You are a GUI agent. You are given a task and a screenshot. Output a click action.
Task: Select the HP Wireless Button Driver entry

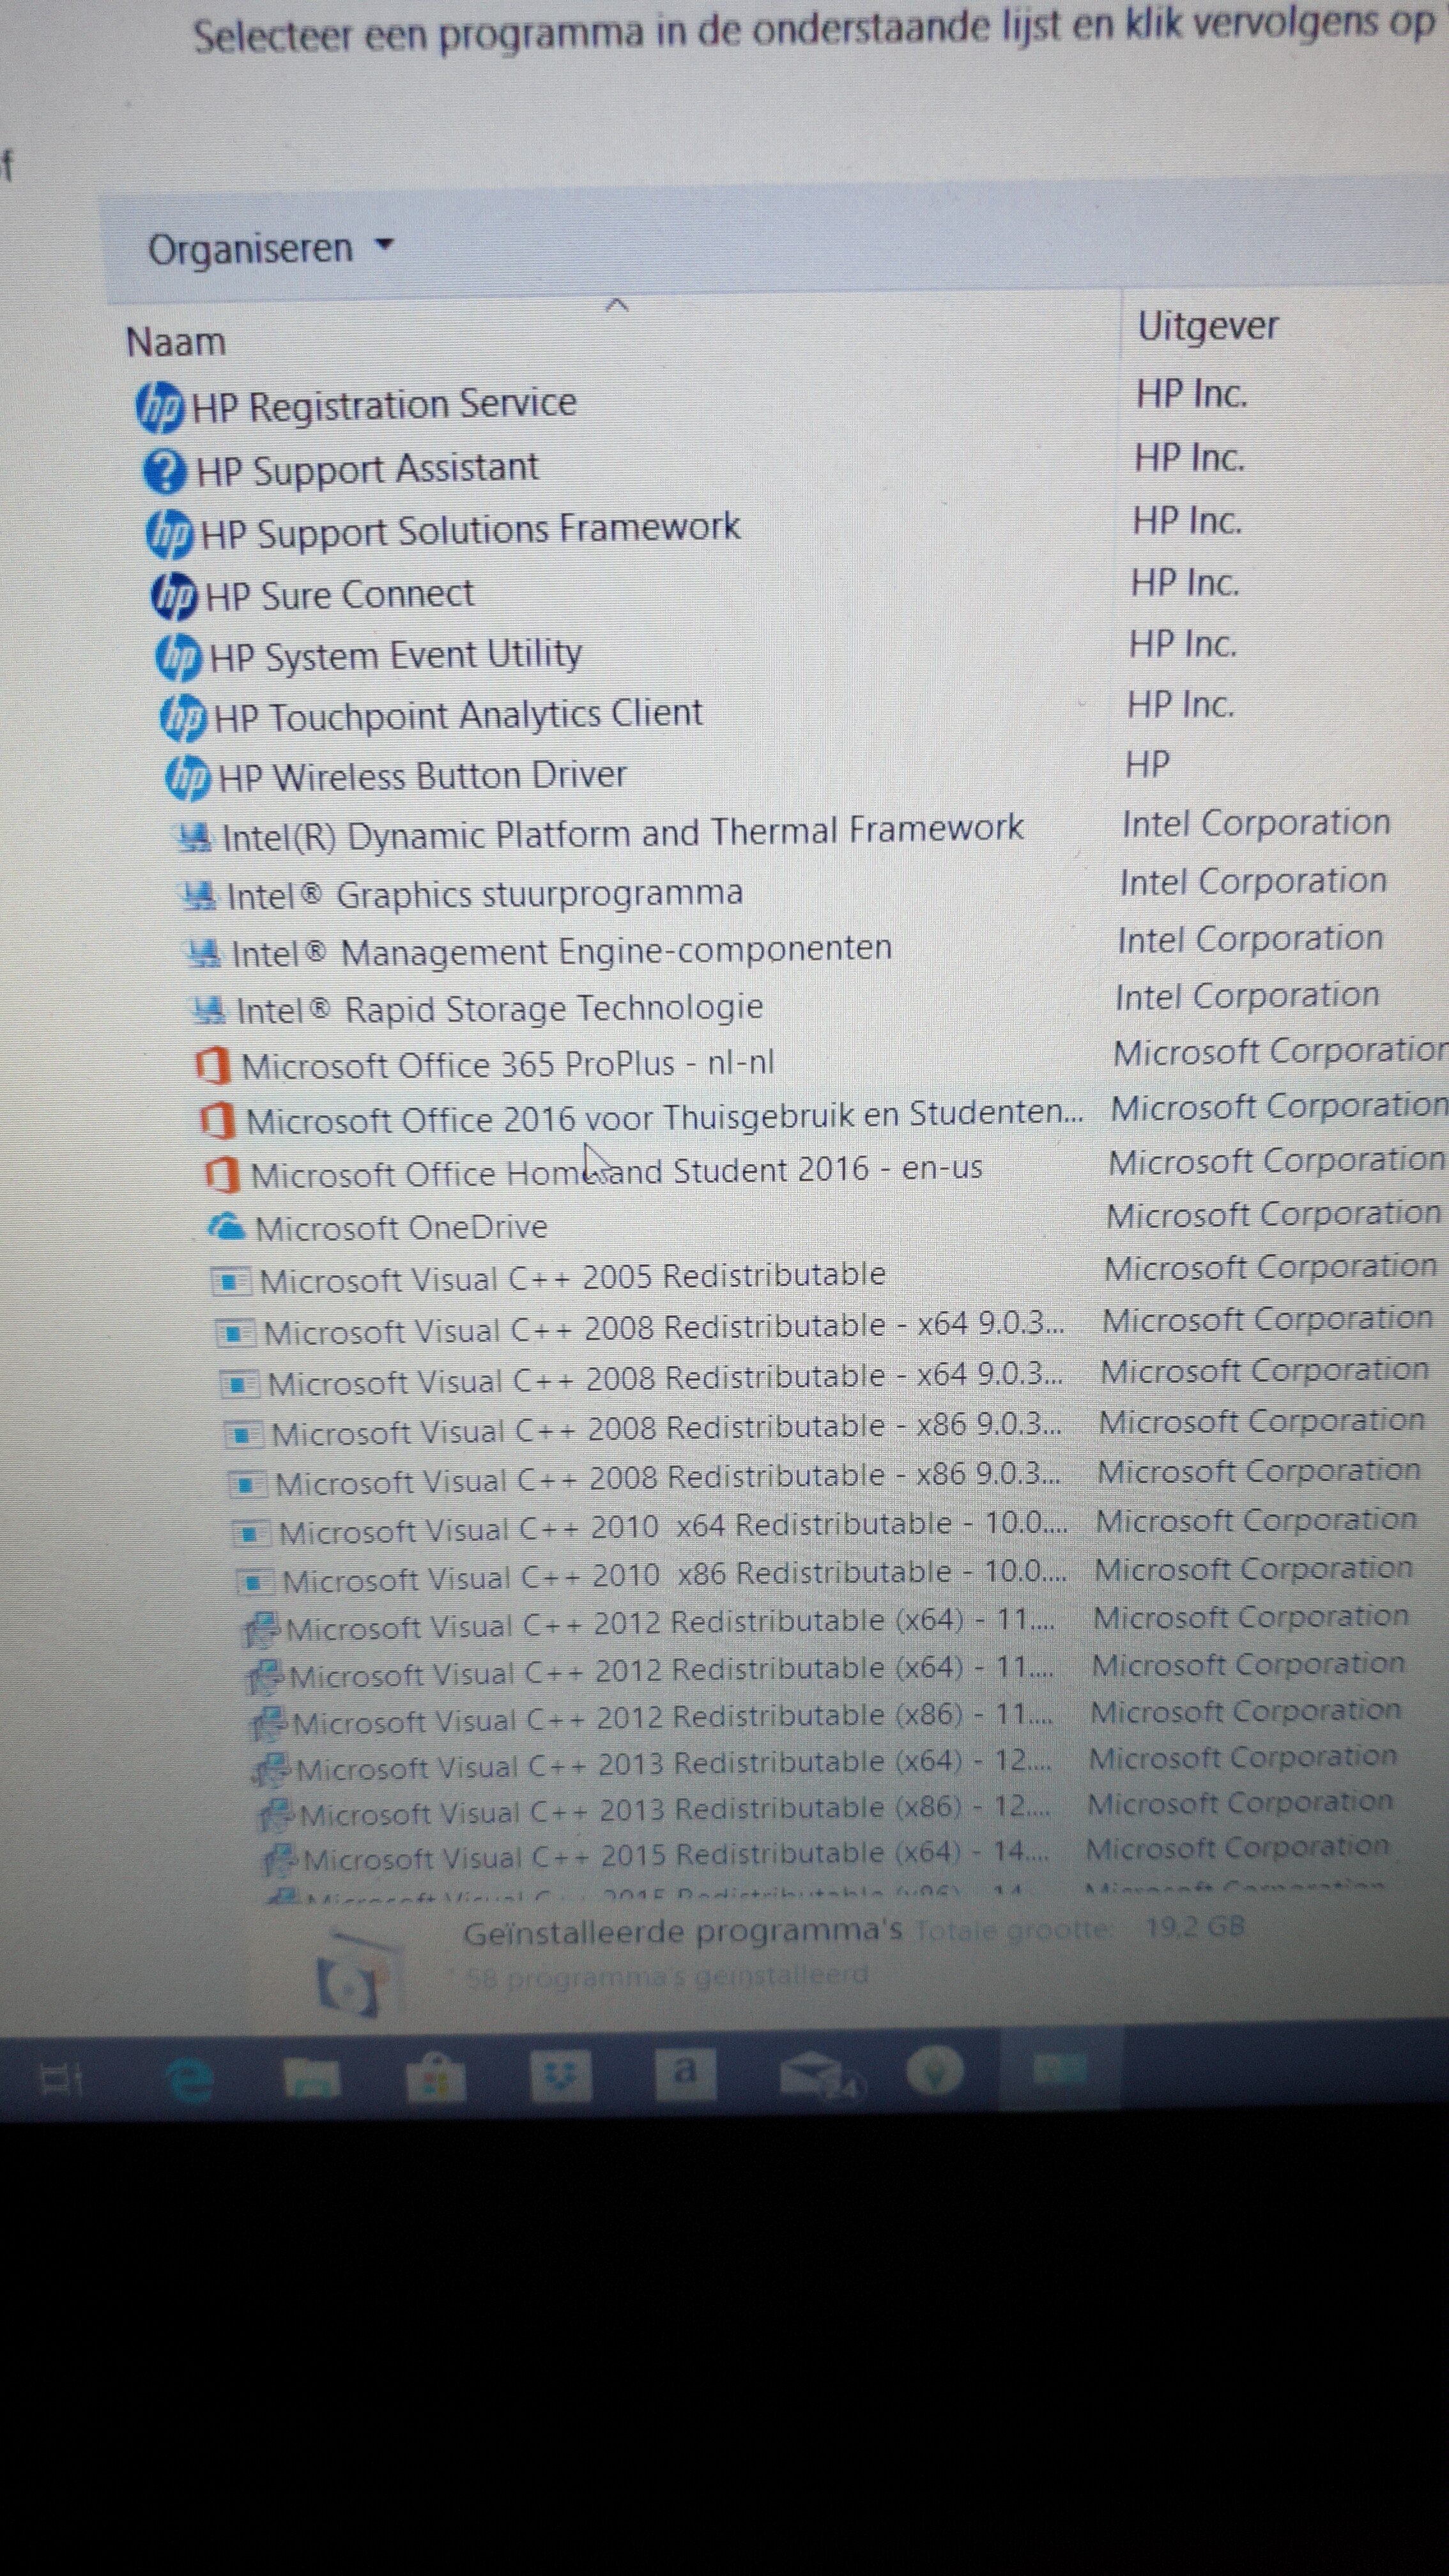[422, 776]
